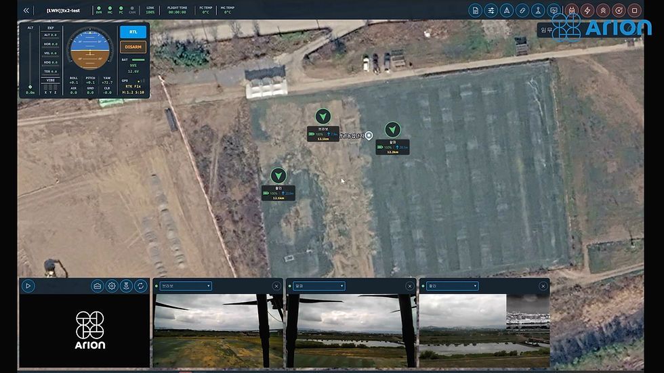Click the third camera feed video with thermal inset
Screen dimensions: 664x373
point(484,331)
